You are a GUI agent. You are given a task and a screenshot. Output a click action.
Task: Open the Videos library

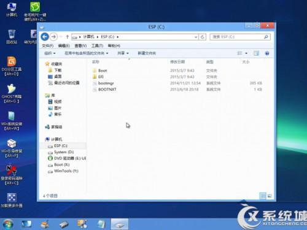(55, 102)
